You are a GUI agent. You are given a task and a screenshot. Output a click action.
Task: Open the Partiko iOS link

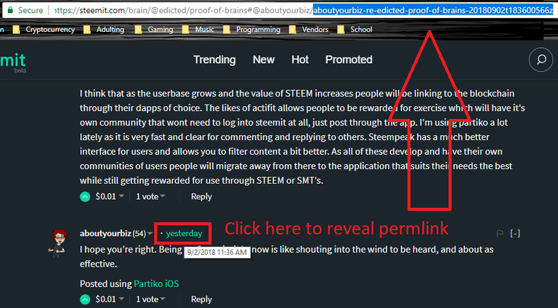[x=156, y=284]
